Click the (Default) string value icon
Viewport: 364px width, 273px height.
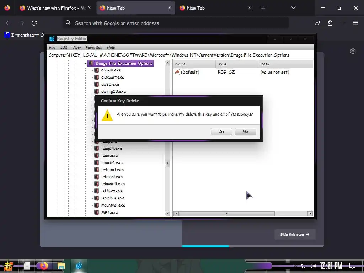[177, 72]
